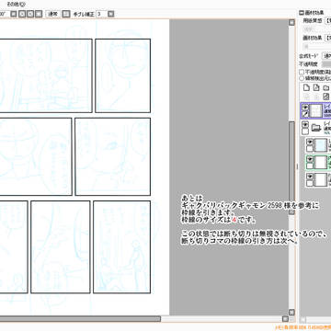Viewport: 331px width, 331px height.
Task: Click the 手ブレ補正 value field showing 3
Action: 101,14
